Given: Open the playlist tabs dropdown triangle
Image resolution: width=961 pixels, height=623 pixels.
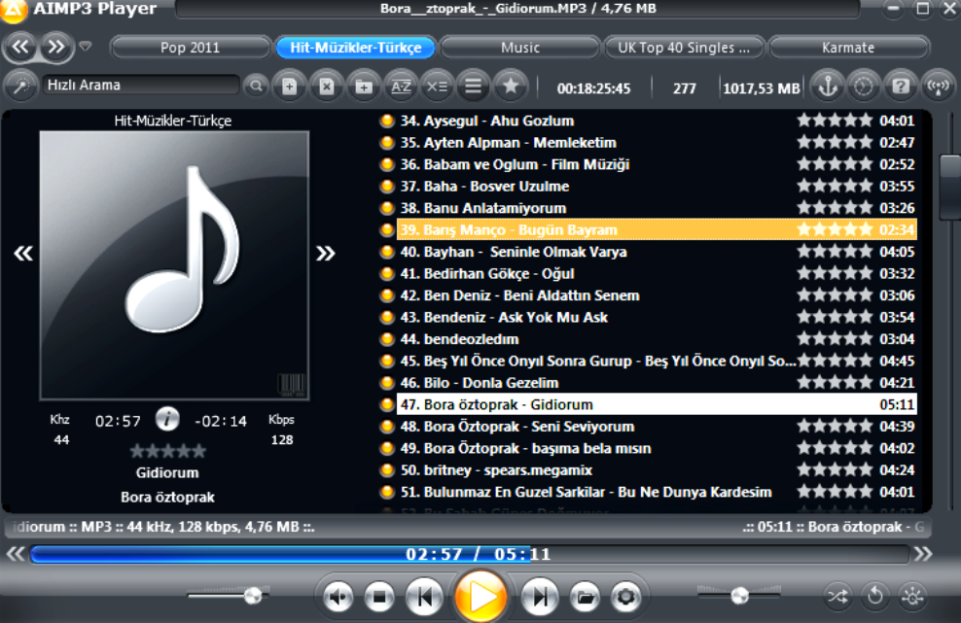Looking at the screenshot, I should [86, 47].
